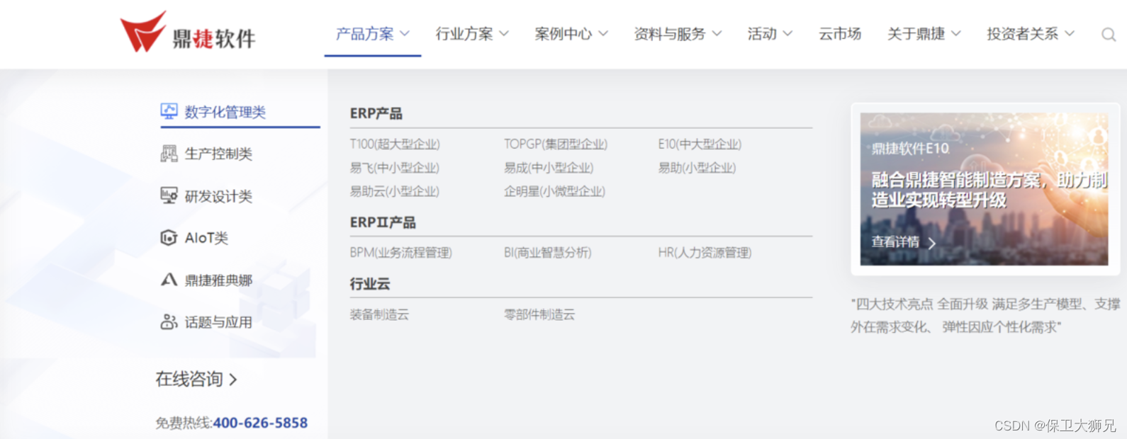Open the E10(中大型企业) link
This screenshot has height=439, width=1127.
[x=700, y=144]
